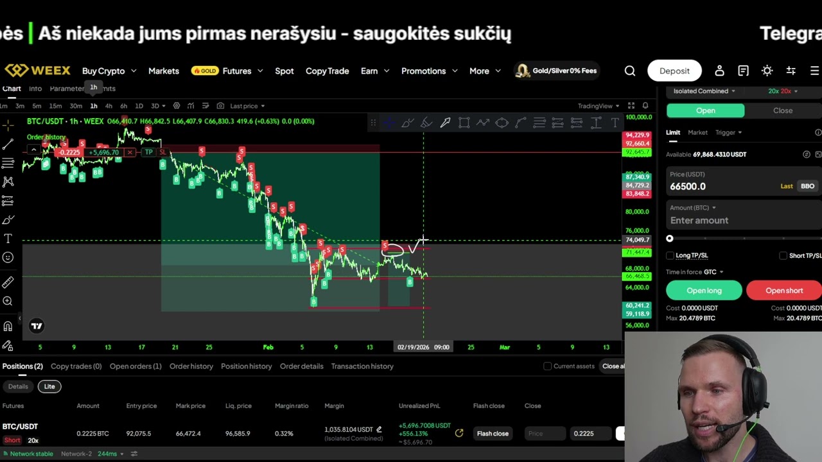
Task: Enable Long TP/SL checkbox
Action: coord(670,255)
